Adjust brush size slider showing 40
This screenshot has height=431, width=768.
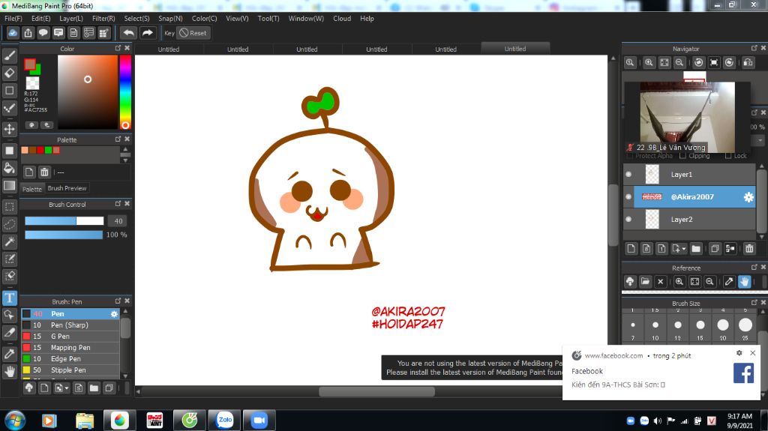click(x=64, y=221)
